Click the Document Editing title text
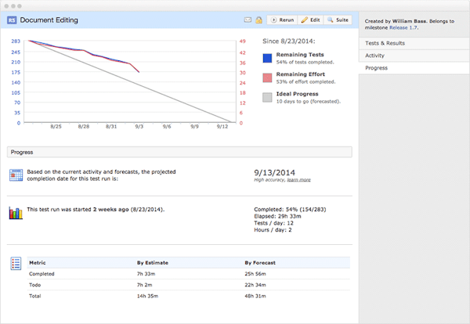 (x=49, y=20)
